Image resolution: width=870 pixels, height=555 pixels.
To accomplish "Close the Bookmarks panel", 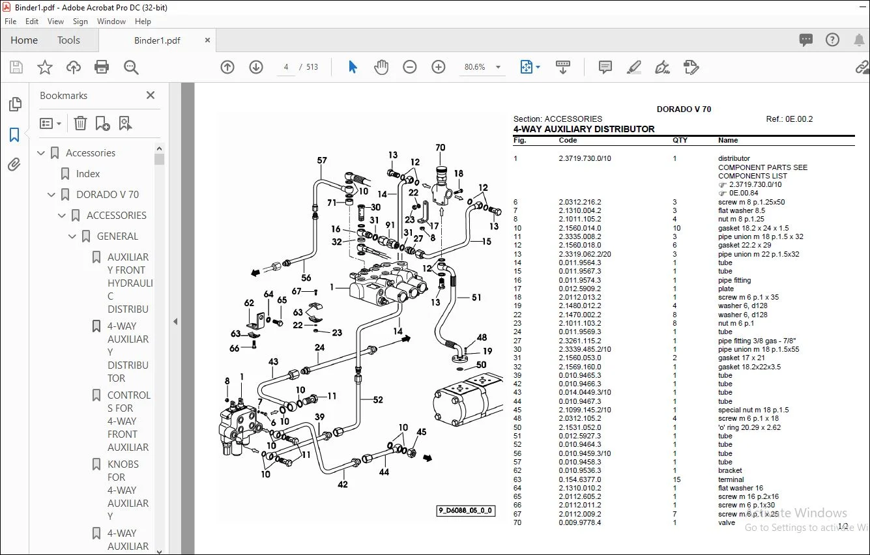I will 151,95.
